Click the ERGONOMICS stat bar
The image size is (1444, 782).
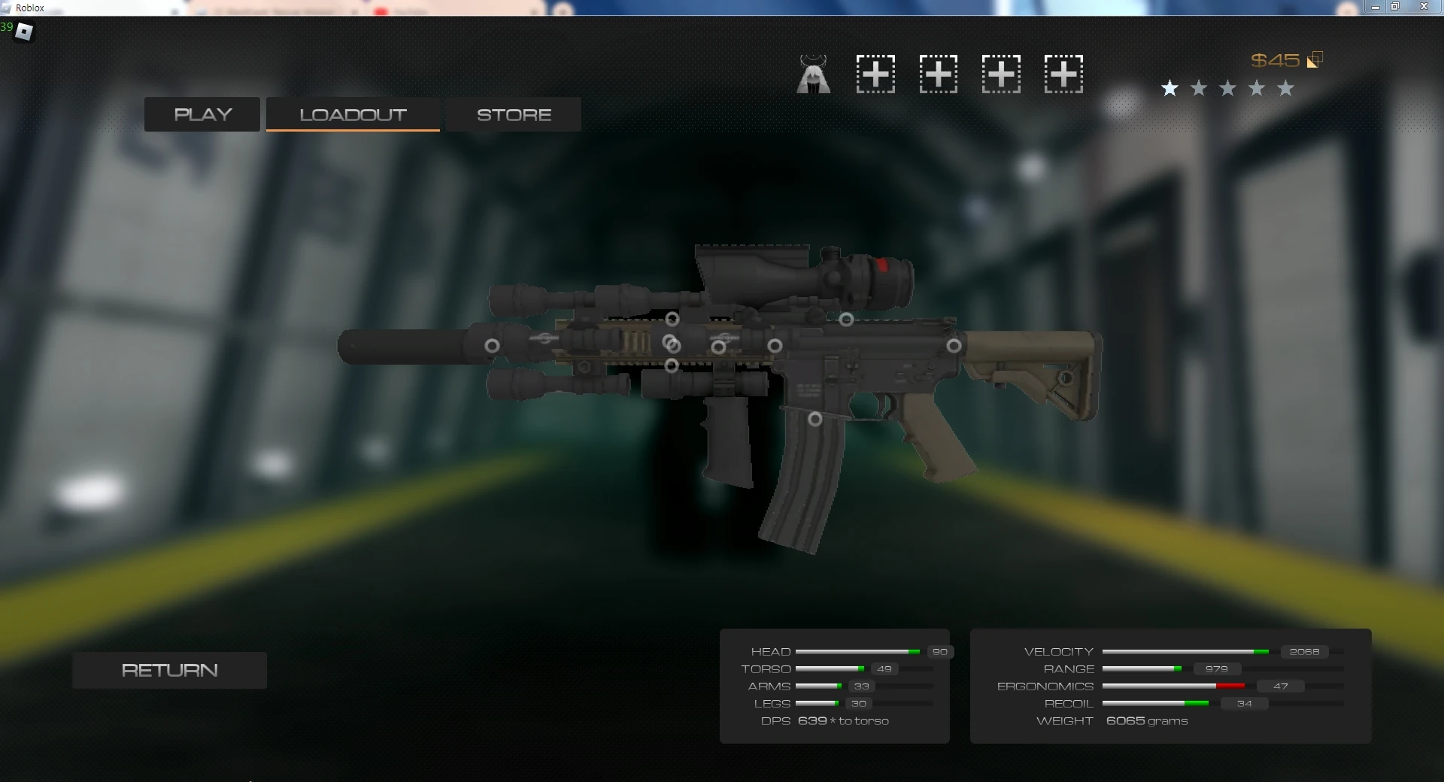[1173, 686]
